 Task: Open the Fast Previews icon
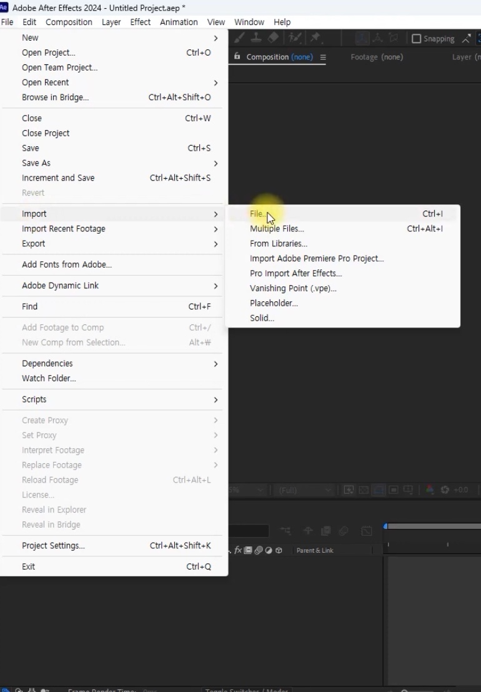click(x=349, y=490)
